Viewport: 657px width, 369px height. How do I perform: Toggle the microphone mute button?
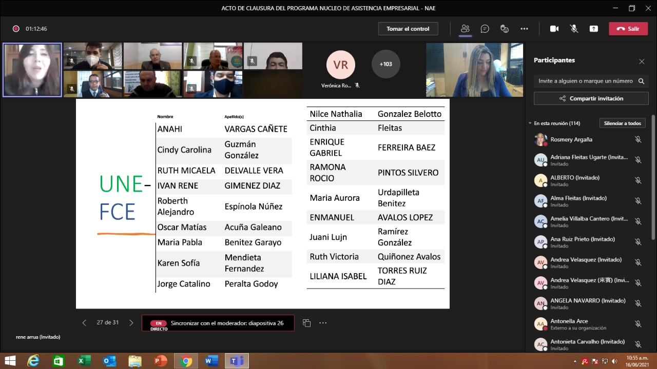(x=574, y=29)
